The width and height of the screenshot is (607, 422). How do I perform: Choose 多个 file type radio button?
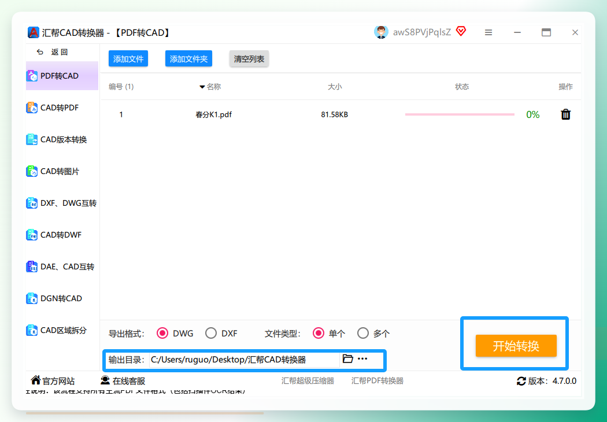[362, 334]
